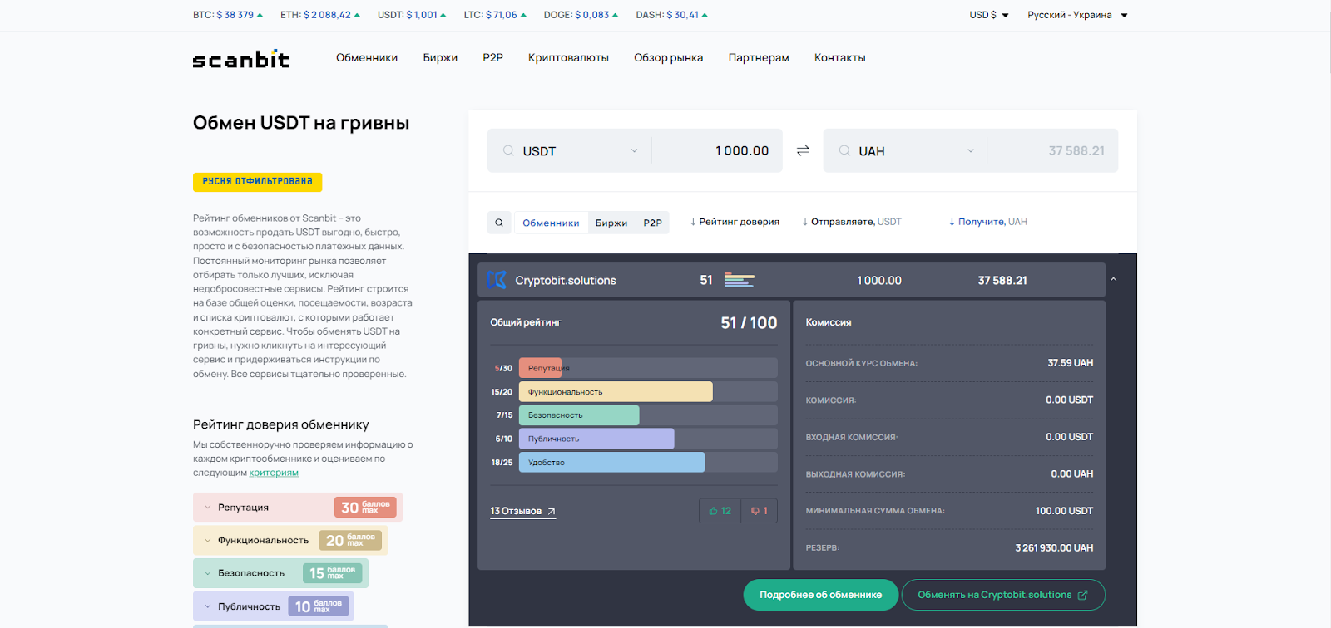Open the Контакты menu item

tap(839, 58)
